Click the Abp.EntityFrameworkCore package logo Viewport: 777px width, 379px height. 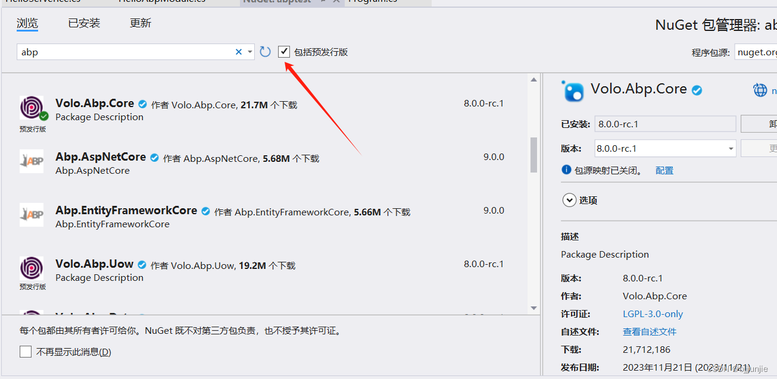pos(32,215)
